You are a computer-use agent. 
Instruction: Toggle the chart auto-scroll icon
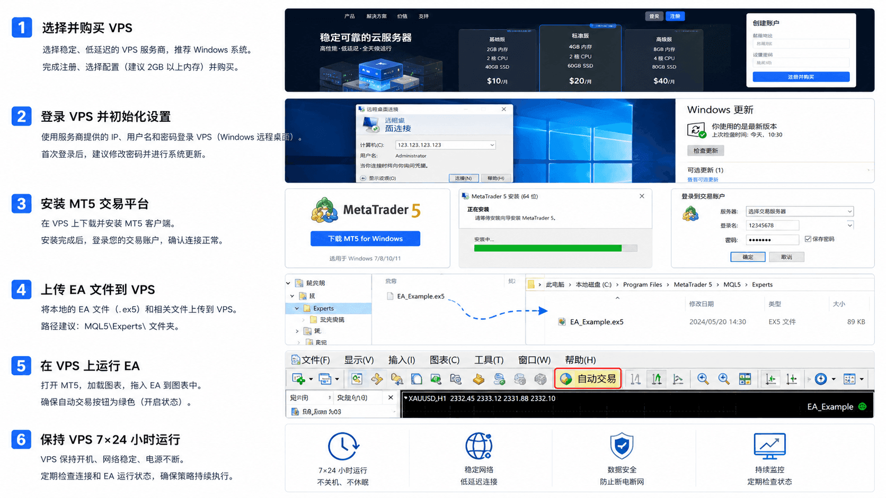point(770,379)
